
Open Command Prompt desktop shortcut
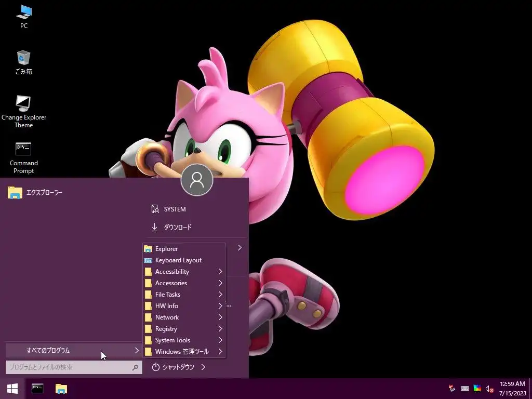tap(24, 158)
